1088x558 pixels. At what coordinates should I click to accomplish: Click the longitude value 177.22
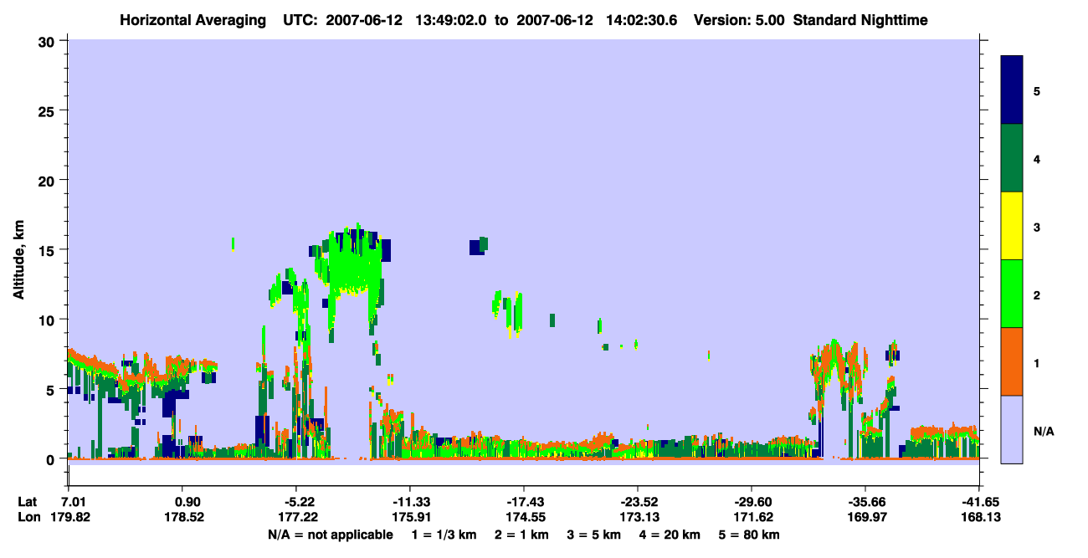pos(299,518)
